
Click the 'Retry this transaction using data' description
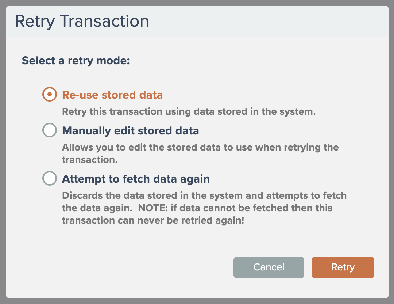189,111
